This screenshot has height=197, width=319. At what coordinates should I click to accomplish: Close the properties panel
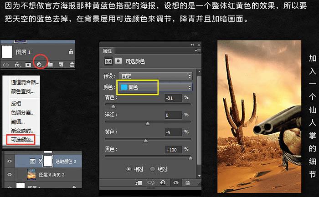(199, 45)
